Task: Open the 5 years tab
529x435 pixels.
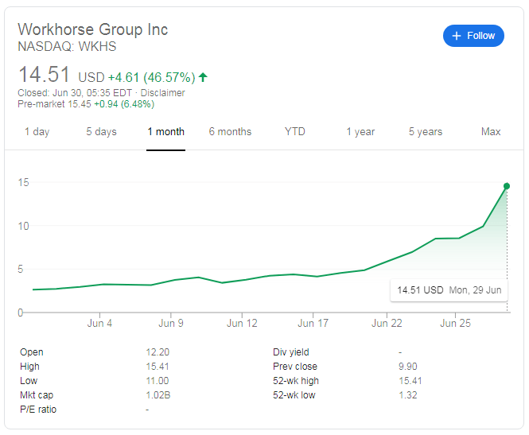Action: pos(426,131)
